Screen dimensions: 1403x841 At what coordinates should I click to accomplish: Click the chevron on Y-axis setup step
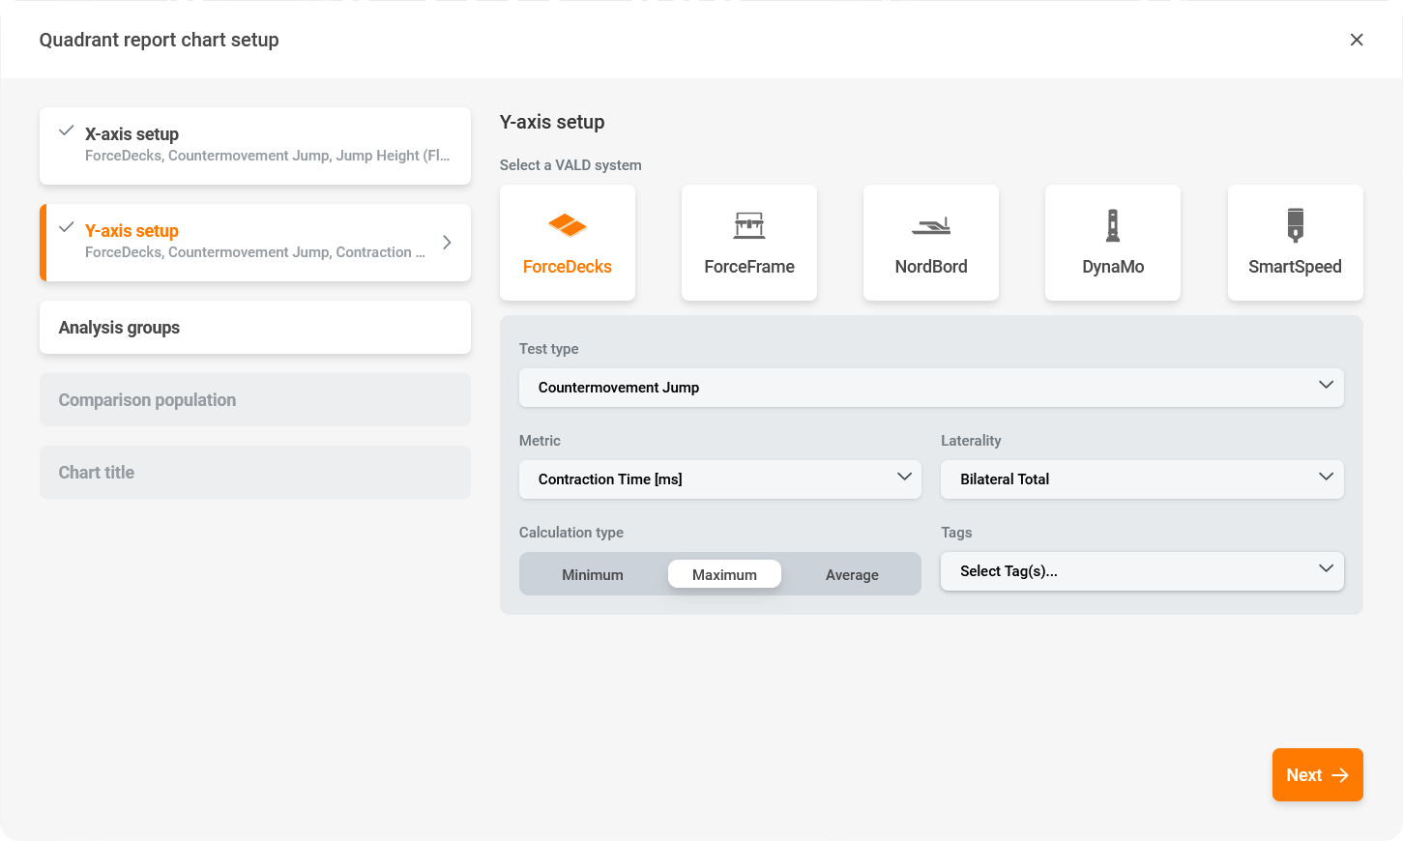click(x=447, y=243)
